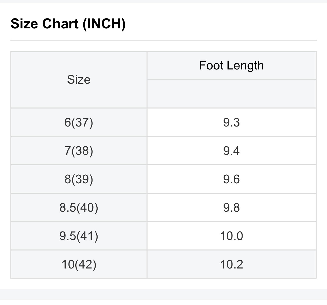This screenshot has height=305, width=327.
Task: Click the 10.2 foot length value
Action: pyautogui.click(x=231, y=264)
